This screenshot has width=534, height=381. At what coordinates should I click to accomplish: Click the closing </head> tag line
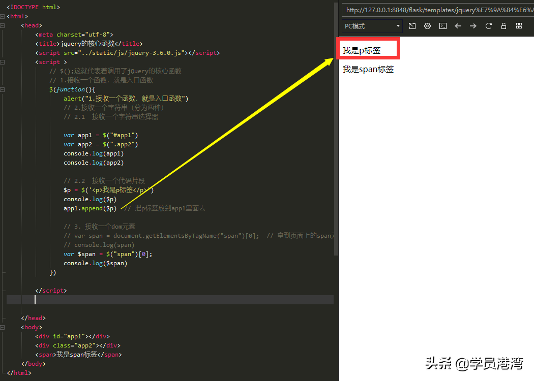34,319
